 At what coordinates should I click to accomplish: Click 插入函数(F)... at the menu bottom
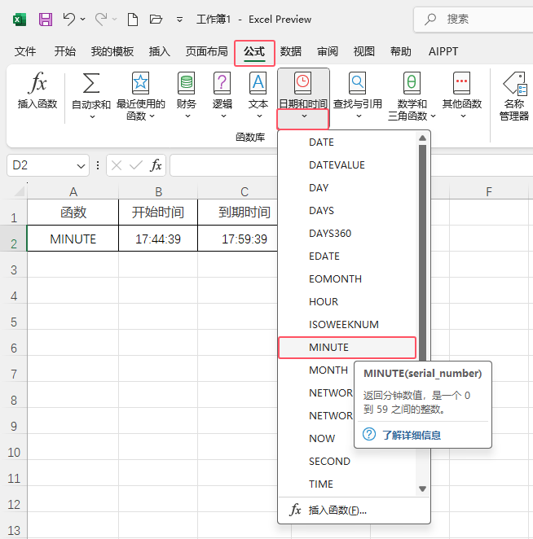354,511
